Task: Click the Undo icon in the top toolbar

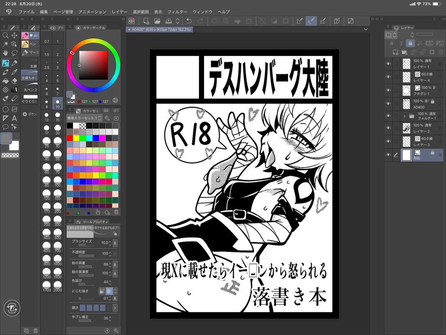Action: coord(189,21)
